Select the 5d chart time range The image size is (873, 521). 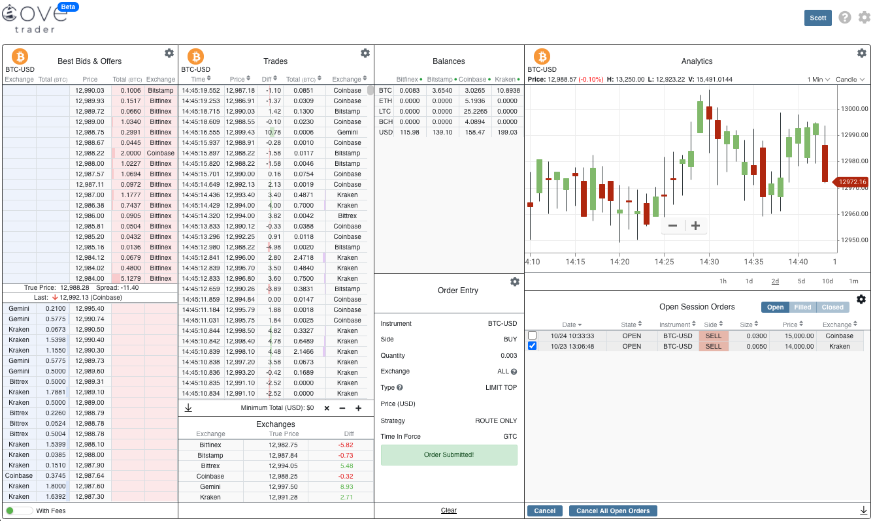tap(801, 281)
